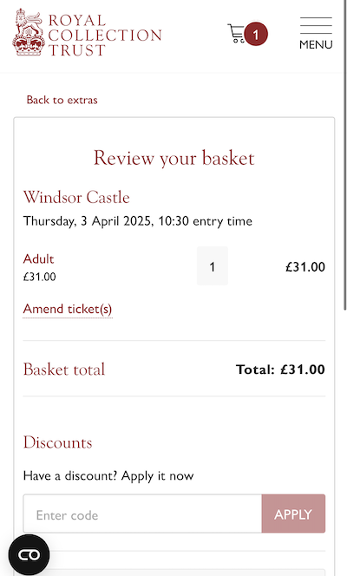The height and width of the screenshot is (576, 347).
Task: Open the black cookie consent widget icon
Action: [x=29, y=554]
